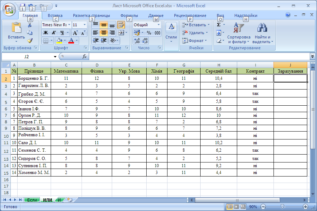Align text to top of cell
This screenshot has height=211, width=317.
pyautogui.click(x=96, y=25)
